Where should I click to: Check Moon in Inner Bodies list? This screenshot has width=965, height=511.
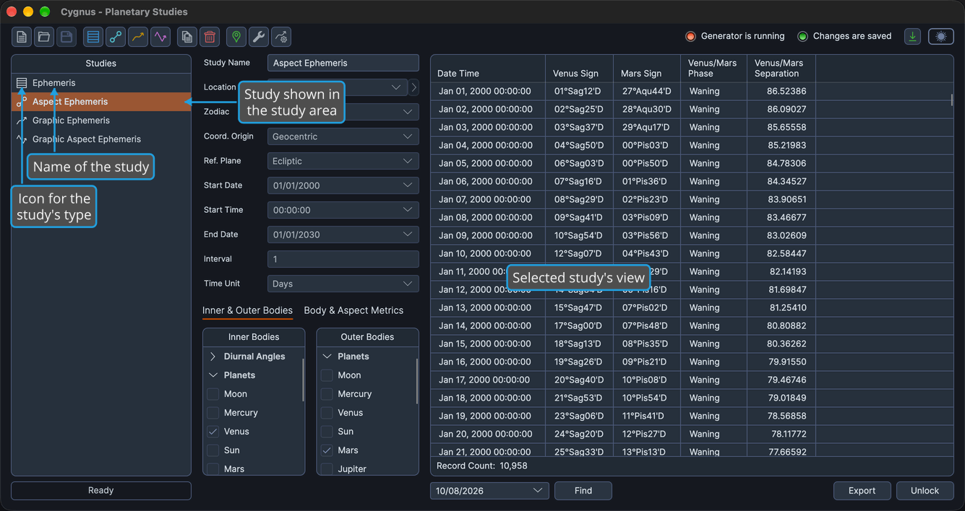(213, 394)
